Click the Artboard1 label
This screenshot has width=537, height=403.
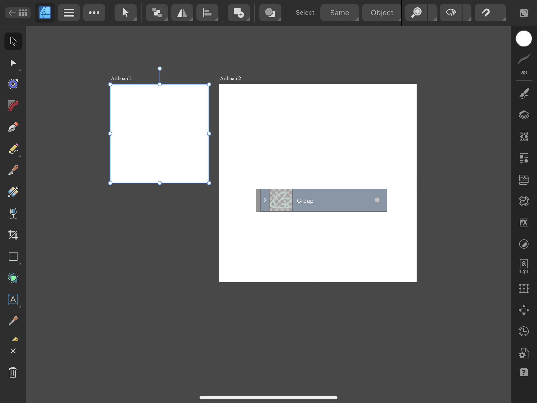[x=121, y=78]
